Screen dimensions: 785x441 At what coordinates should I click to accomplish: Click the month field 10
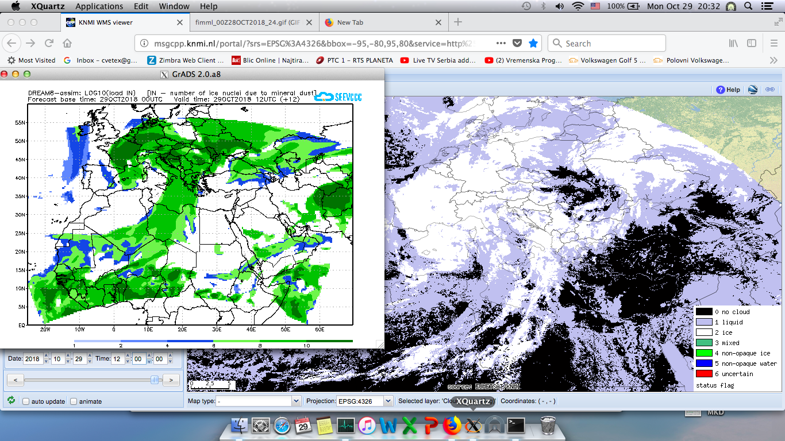(58, 358)
